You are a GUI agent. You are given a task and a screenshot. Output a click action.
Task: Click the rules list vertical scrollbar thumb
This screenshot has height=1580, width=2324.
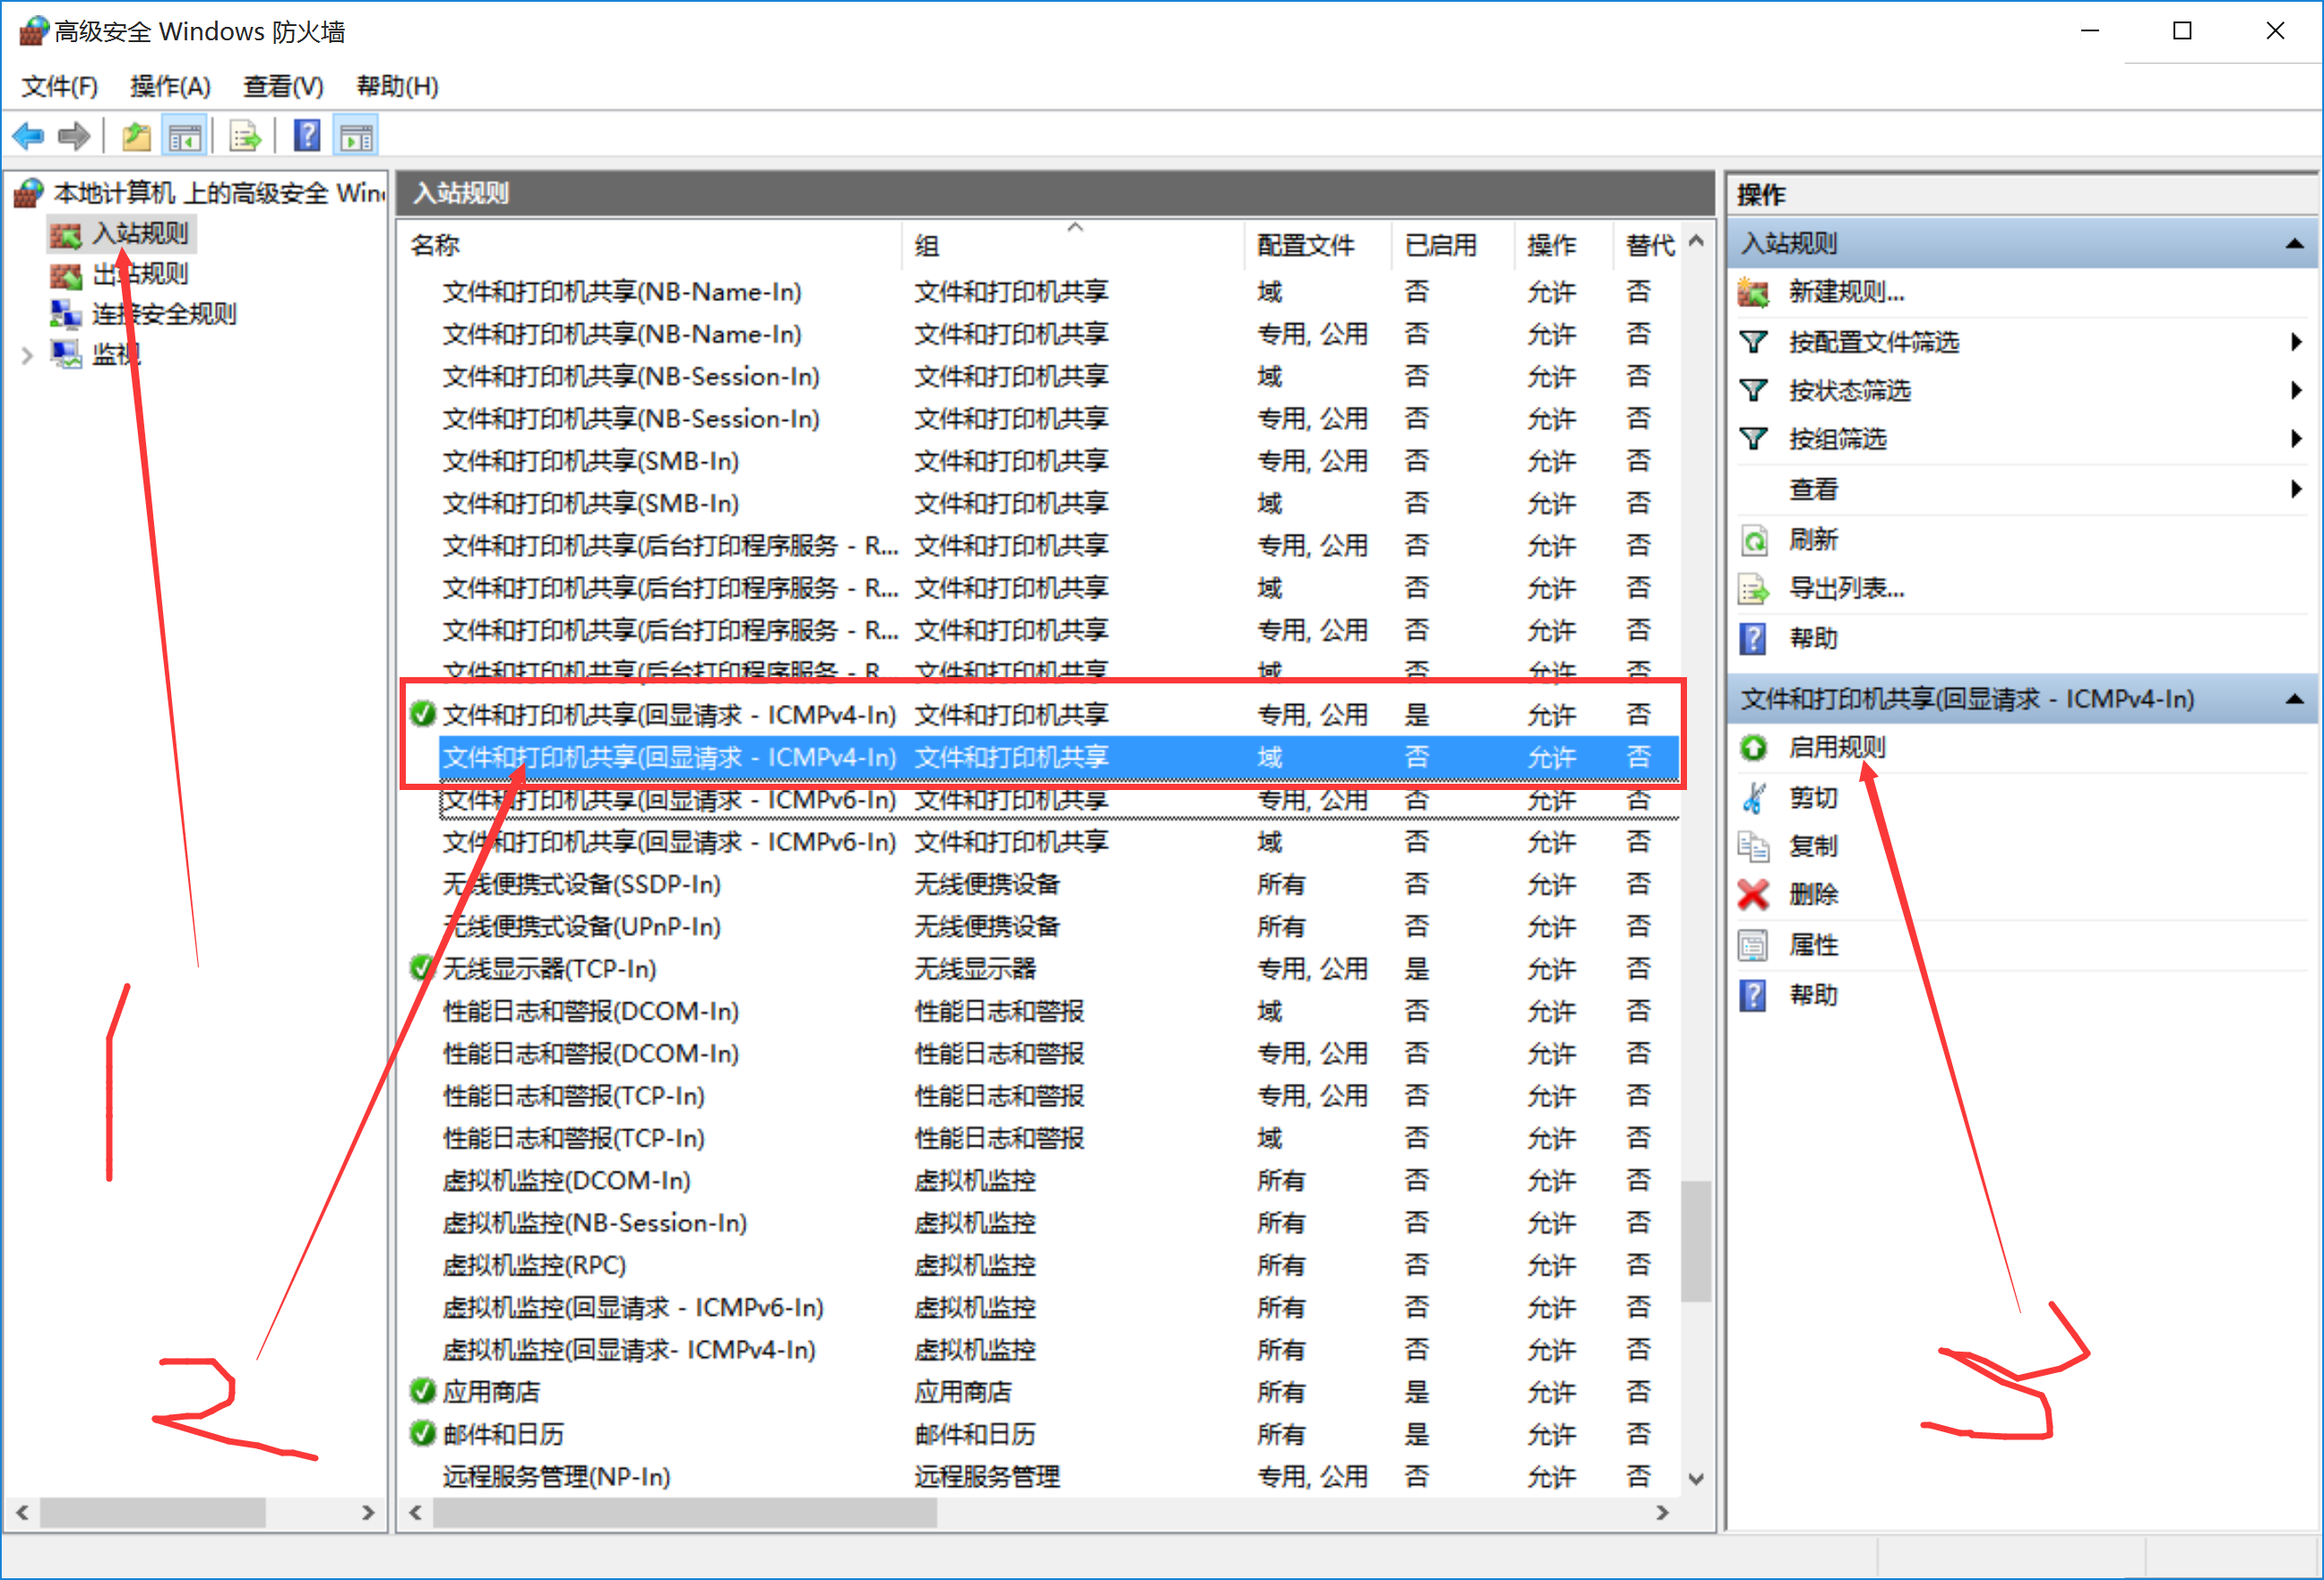coord(1695,1240)
